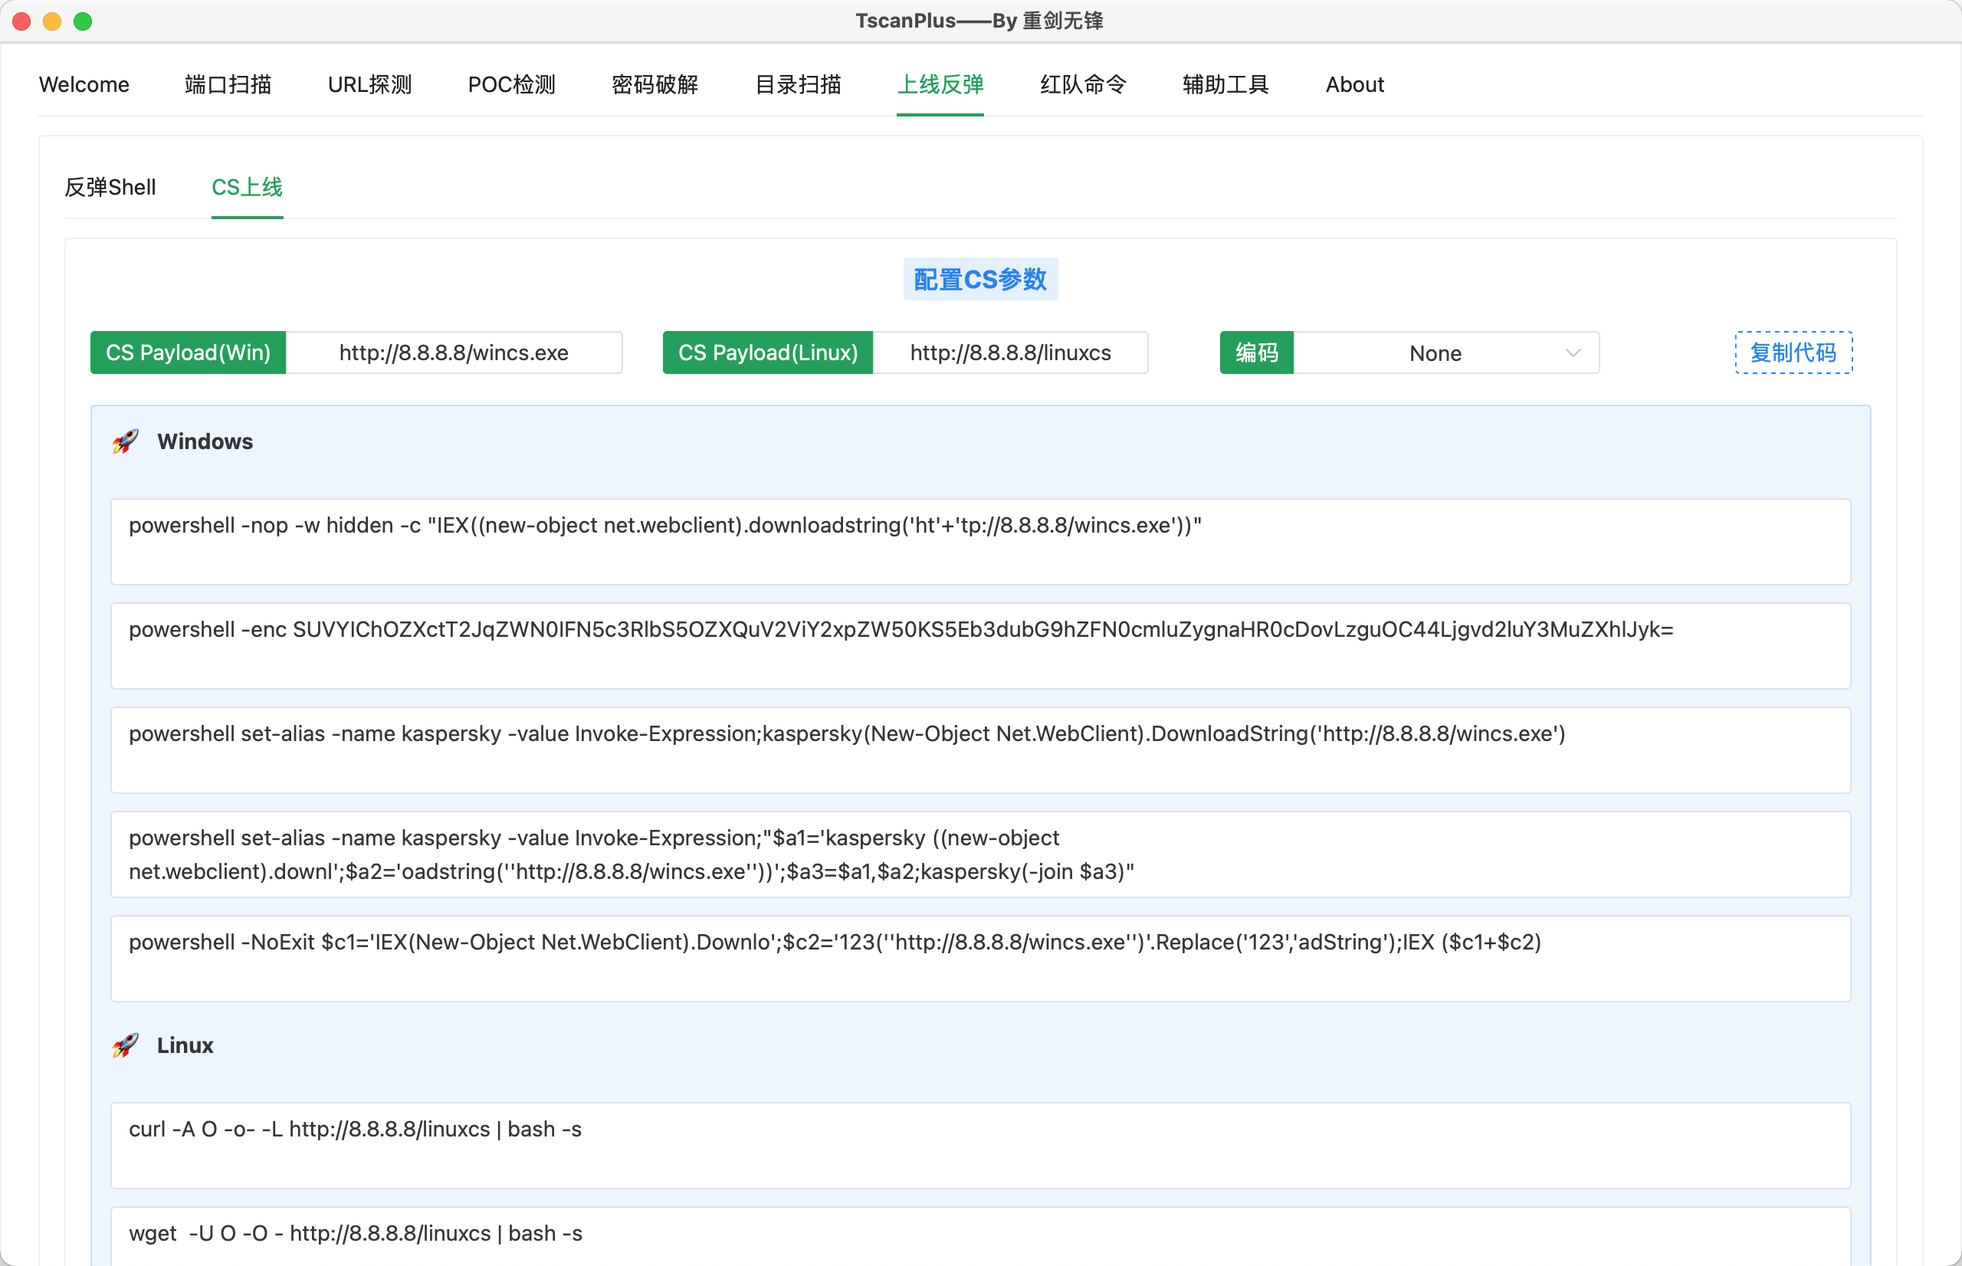Select the CS上线 sub-tab
The width and height of the screenshot is (1962, 1266).
pos(247,188)
